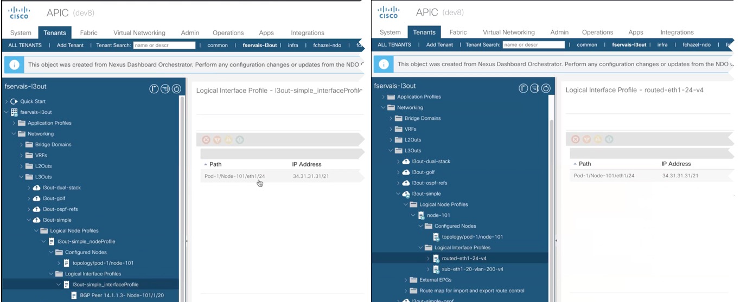Click the Cisco logo in the right window
The image size is (747, 302).
pos(388,12)
